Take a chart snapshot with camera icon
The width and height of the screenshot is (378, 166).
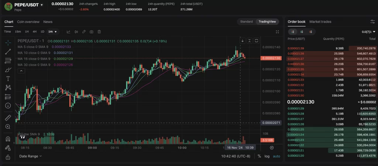coord(92,31)
